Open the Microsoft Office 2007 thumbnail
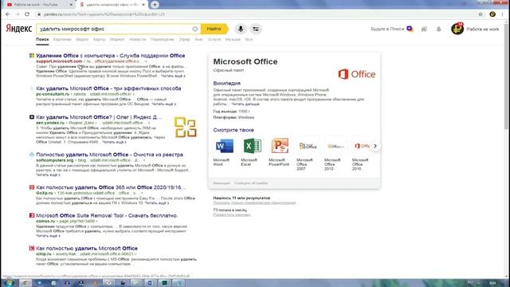The width and height of the screenshot is (510, 287). (x=308, y=146)
